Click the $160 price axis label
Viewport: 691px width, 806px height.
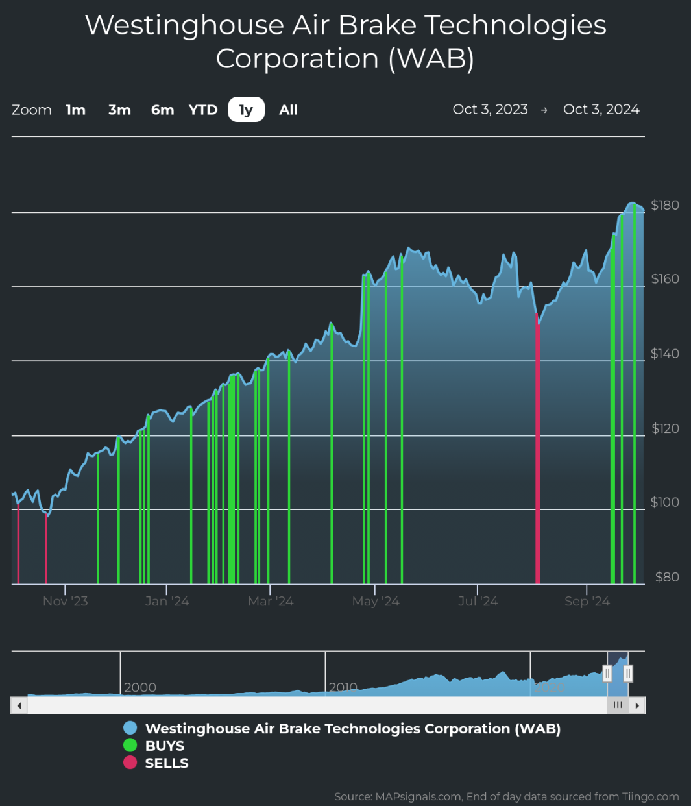665,279
